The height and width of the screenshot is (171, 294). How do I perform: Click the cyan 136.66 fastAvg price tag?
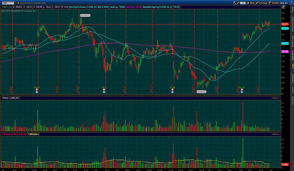pos(285,43)
